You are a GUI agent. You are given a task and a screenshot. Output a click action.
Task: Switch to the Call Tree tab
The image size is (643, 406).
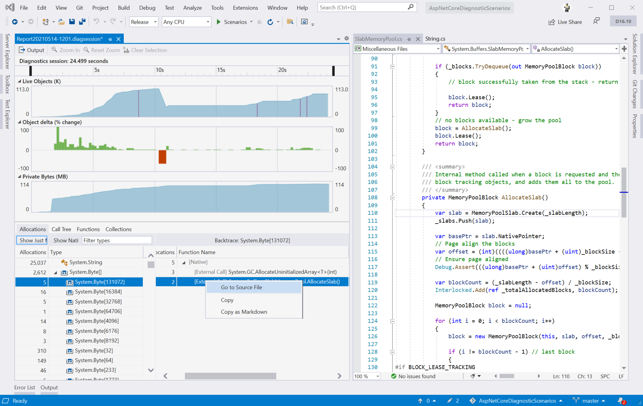tap(61, 229)
